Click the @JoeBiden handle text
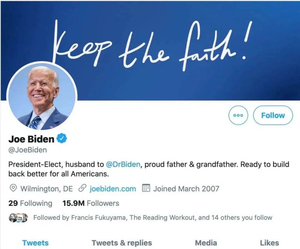 pyautogui.click(x=28, y=150)
